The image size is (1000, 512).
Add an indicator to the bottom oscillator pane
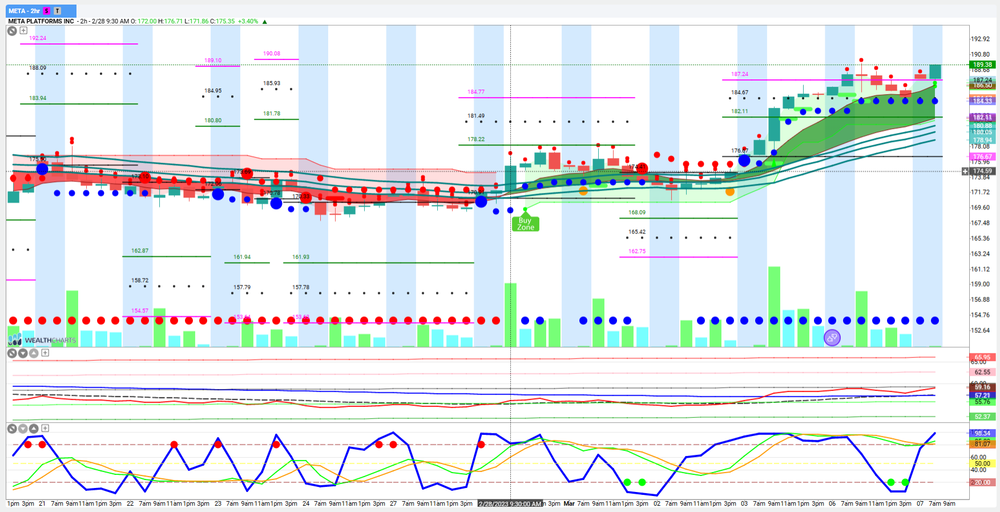[x=45, y=428]
